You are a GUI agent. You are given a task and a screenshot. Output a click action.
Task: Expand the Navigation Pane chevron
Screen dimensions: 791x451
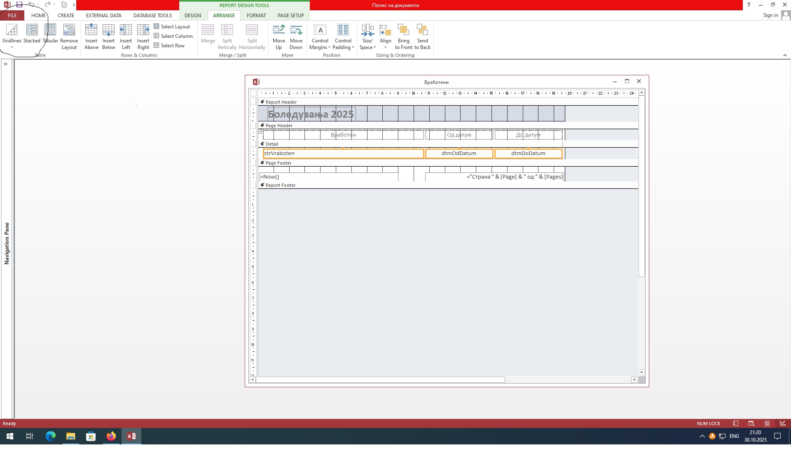6,64
